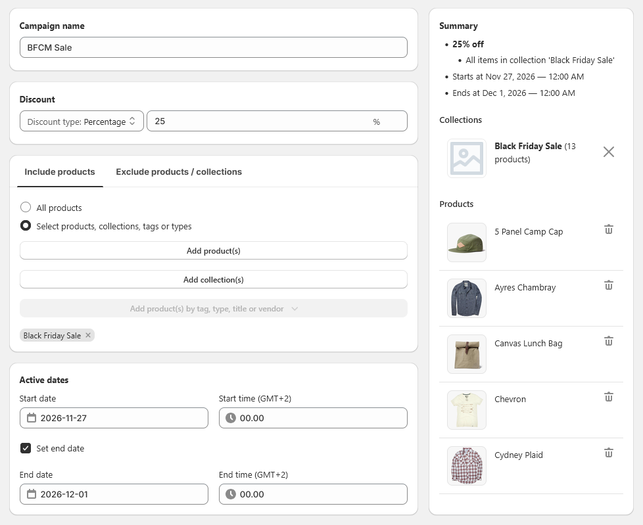Click the Start date field 2026-11-27
Image resolution: width=643 pixels, height=525 pixels.
(x=114, y=418)
